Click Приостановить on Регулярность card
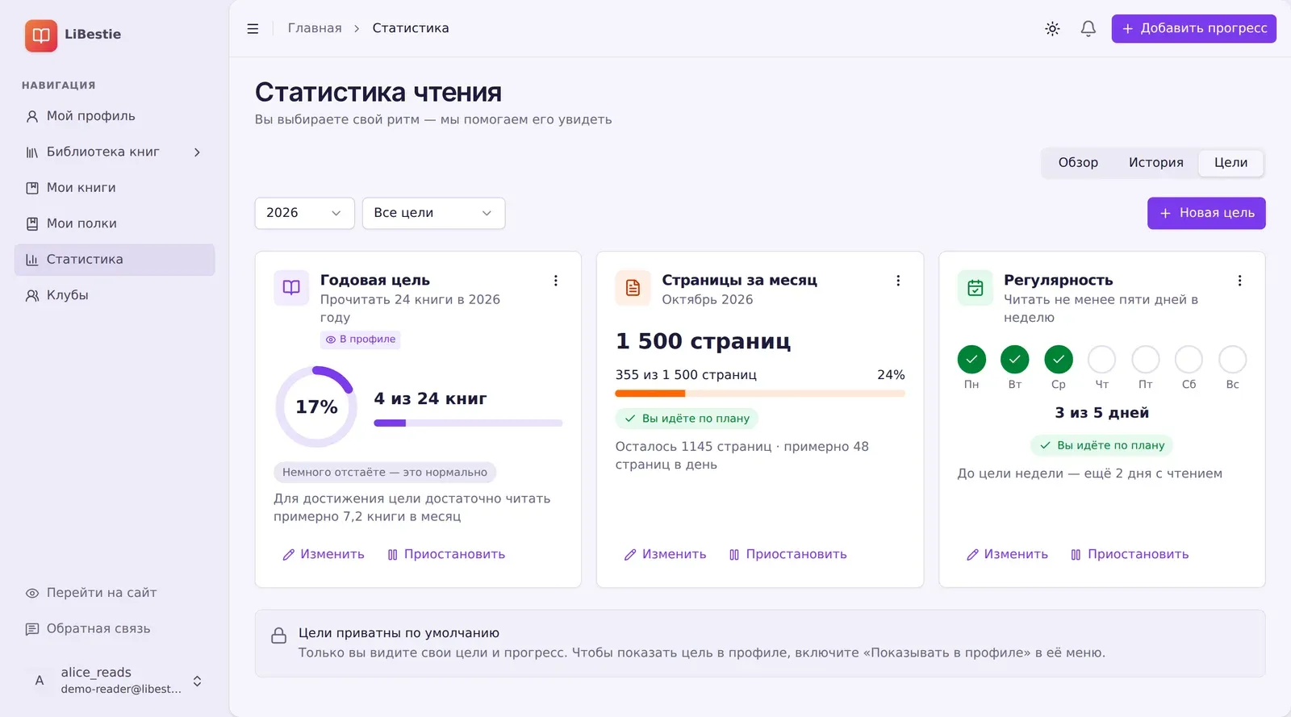This screenshot has width=1291, height=717. click(1130, 554)
